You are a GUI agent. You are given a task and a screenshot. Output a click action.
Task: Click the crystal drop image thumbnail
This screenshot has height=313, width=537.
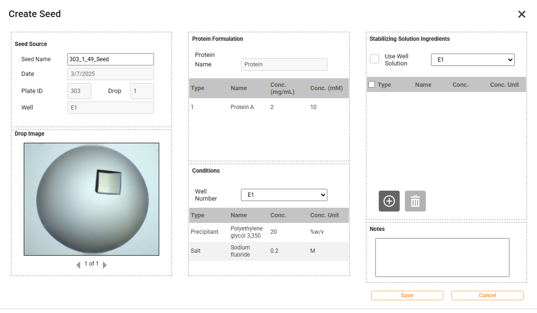[91, 199]
